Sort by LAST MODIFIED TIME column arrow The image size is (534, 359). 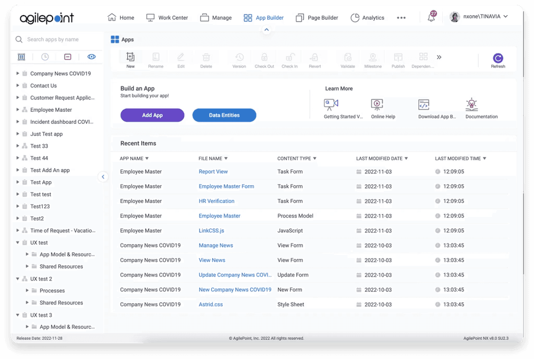484,158
